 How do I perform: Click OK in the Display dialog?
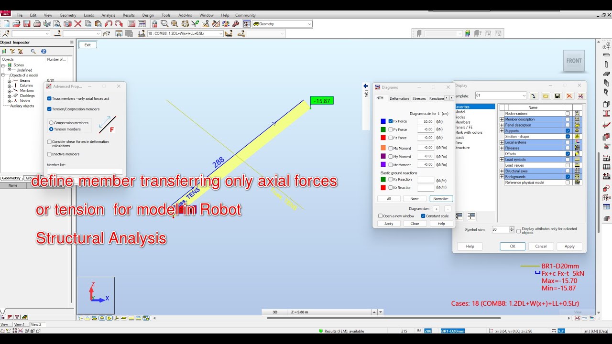(513, 246)
